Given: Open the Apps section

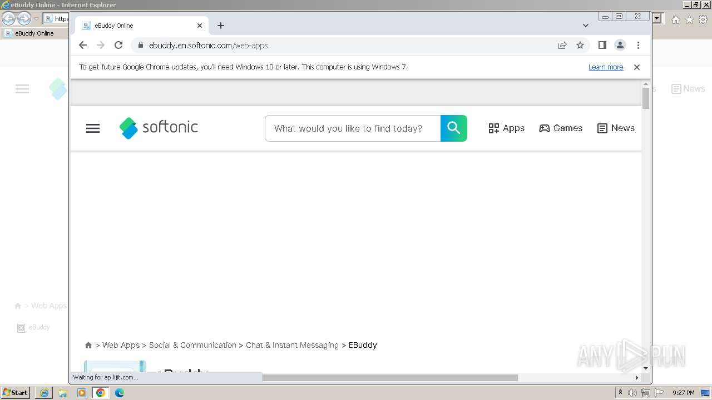Looking at the screenshot, I should click(506, 128).
